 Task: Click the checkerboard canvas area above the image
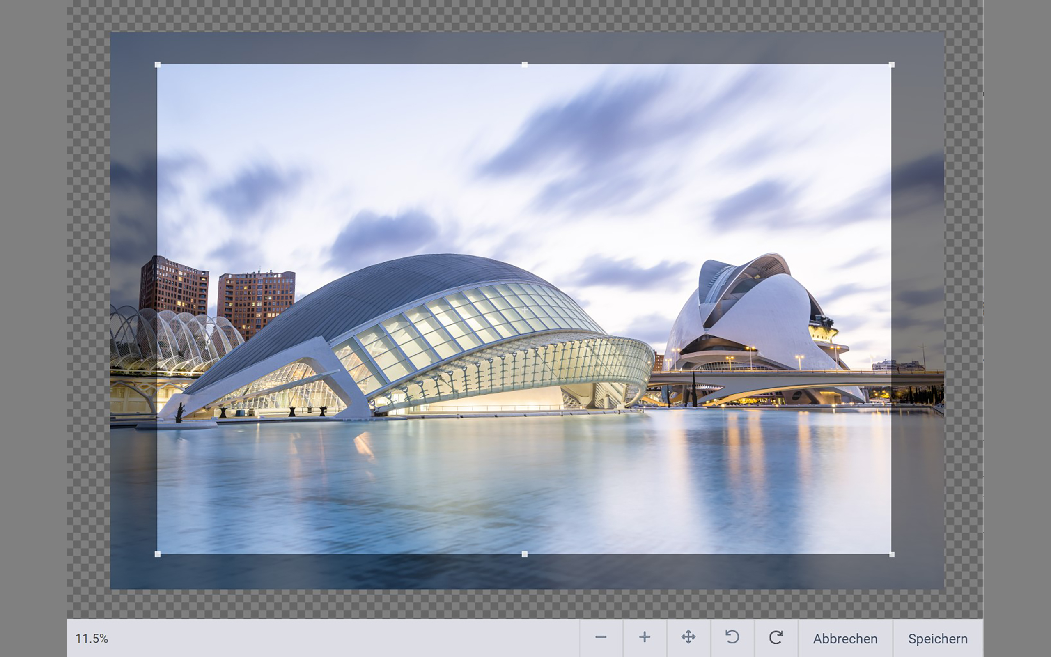(x=525, y=16)
